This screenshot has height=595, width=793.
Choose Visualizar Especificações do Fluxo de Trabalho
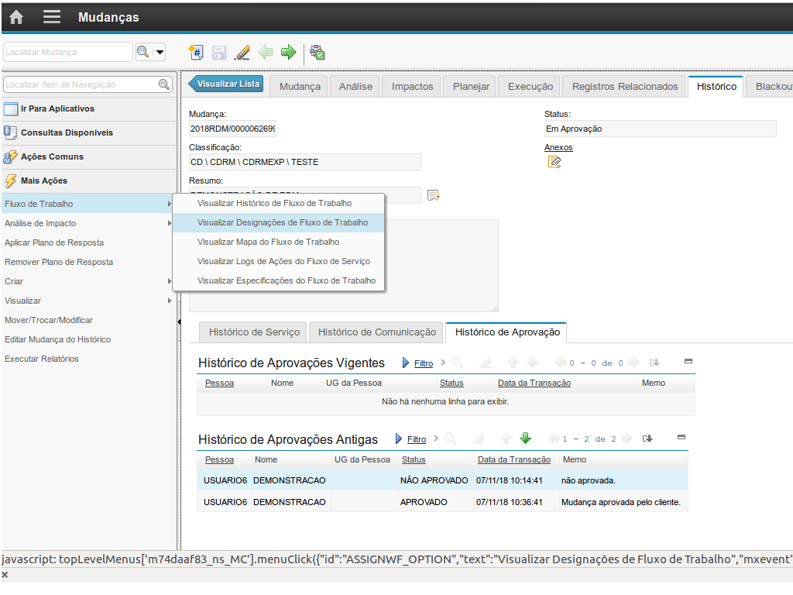click(x=278, y=280)
